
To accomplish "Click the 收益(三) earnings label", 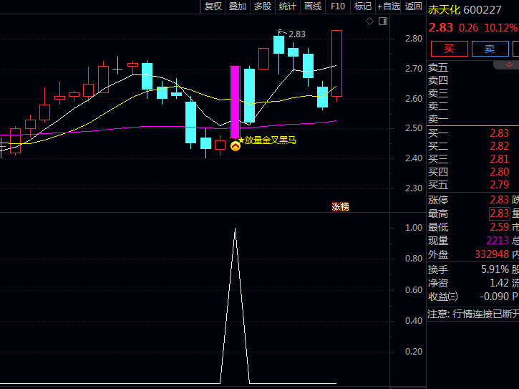I will pos(443,297).
